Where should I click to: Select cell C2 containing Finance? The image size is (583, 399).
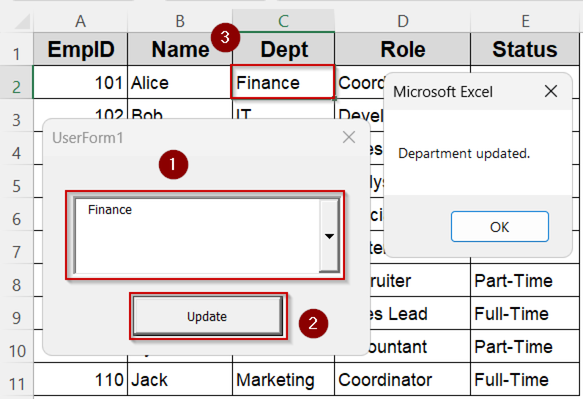point(282,82)
